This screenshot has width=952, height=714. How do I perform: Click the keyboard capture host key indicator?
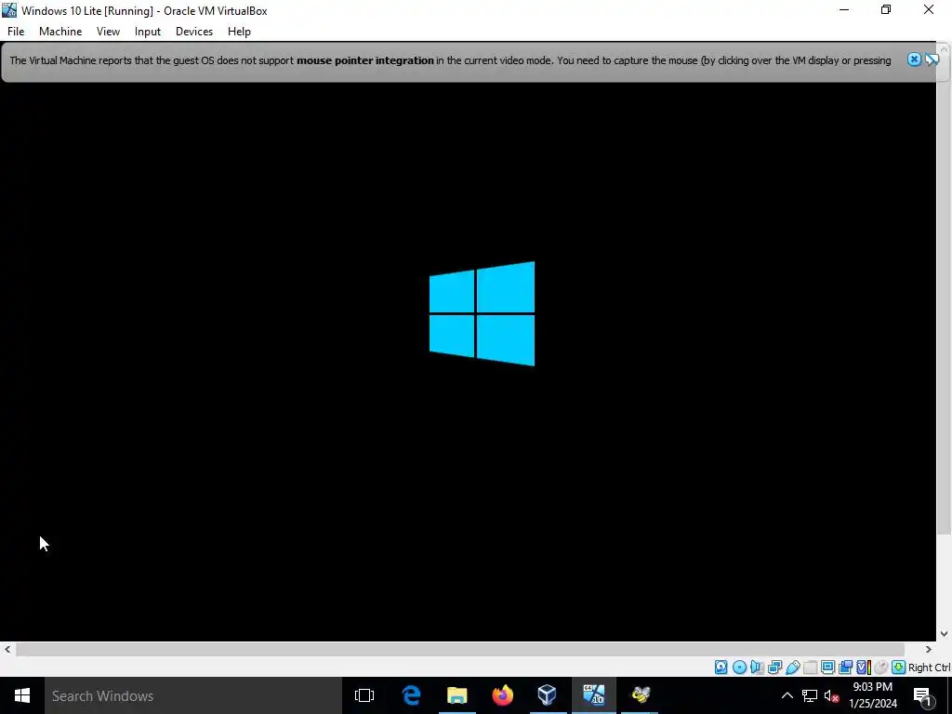tap(899, 668)
